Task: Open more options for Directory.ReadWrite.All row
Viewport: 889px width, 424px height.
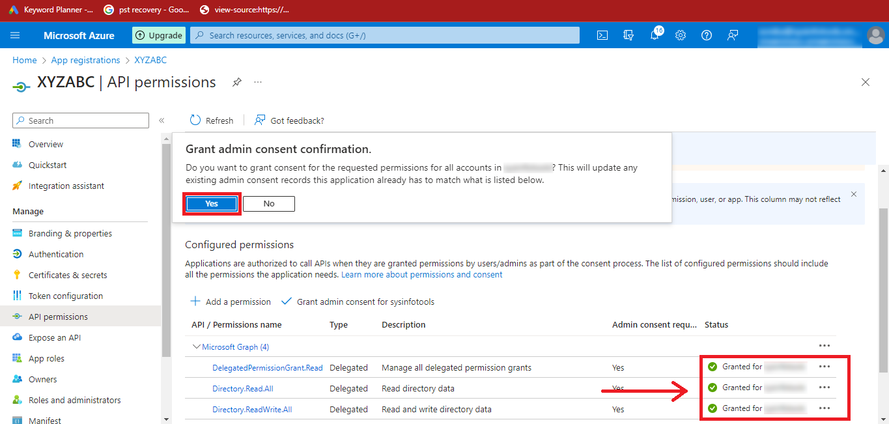Action: [x=825, y=408]
